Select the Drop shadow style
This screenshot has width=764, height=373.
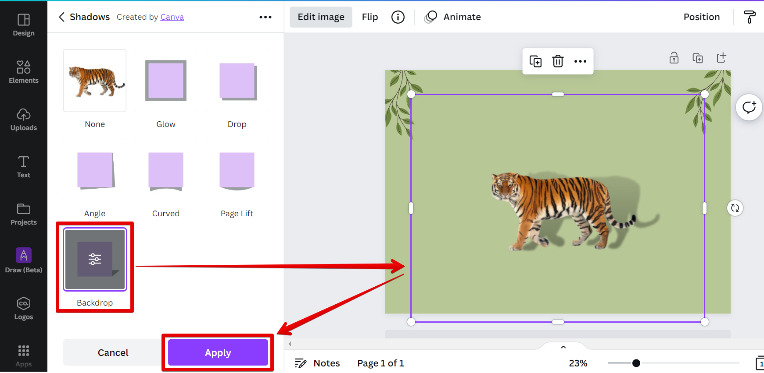coord(237,81)
